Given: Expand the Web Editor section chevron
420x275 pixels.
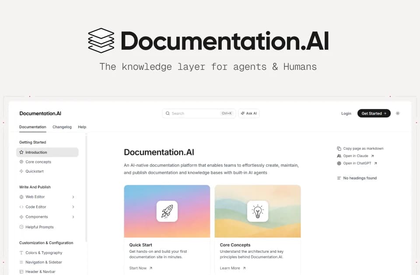Looking at the screenshot, I should pyautogui.click(x=73, y=197).
